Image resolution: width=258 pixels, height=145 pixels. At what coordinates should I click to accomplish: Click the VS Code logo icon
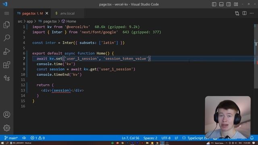tap(5, 4)
